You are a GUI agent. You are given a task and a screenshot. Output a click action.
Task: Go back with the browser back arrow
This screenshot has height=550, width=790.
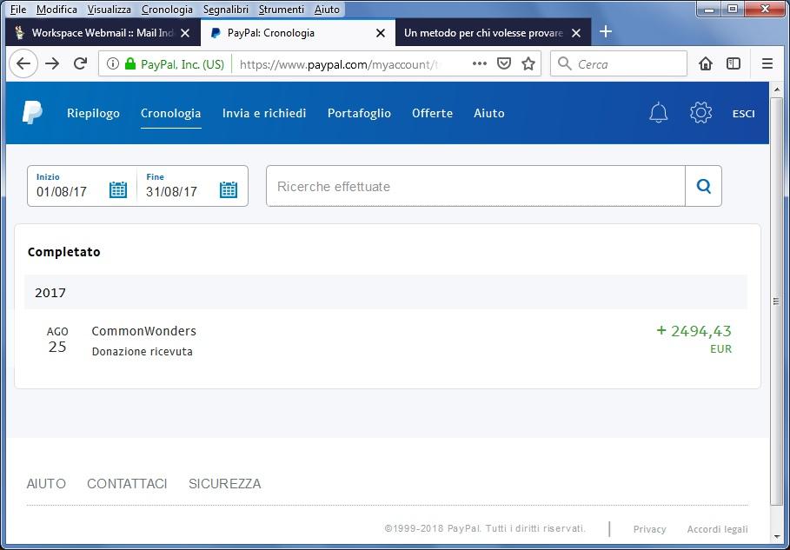[23, 63]
